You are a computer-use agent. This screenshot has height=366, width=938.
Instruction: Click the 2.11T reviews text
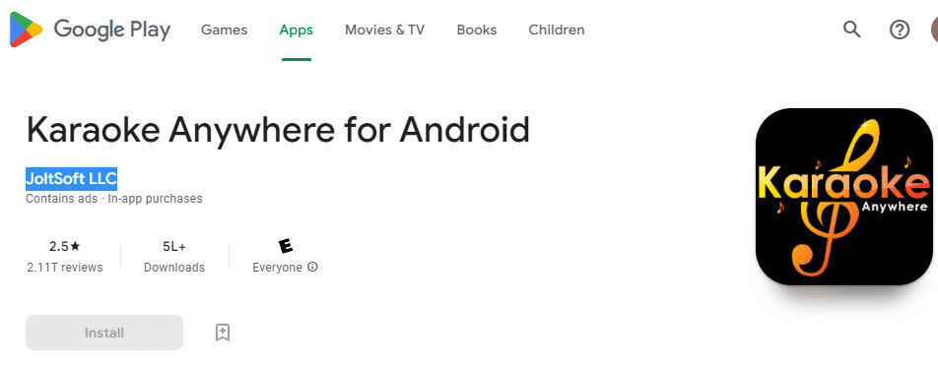coord(65,268)
